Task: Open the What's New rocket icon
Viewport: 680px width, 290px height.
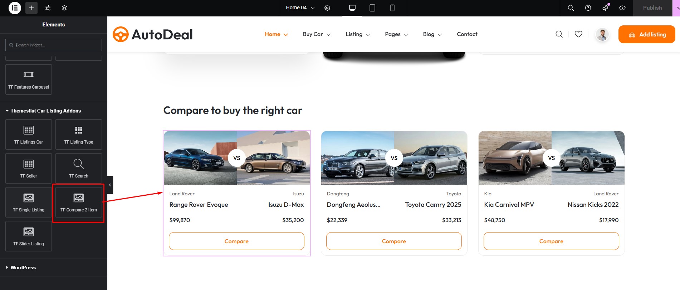Action: [x=605, y=8]
